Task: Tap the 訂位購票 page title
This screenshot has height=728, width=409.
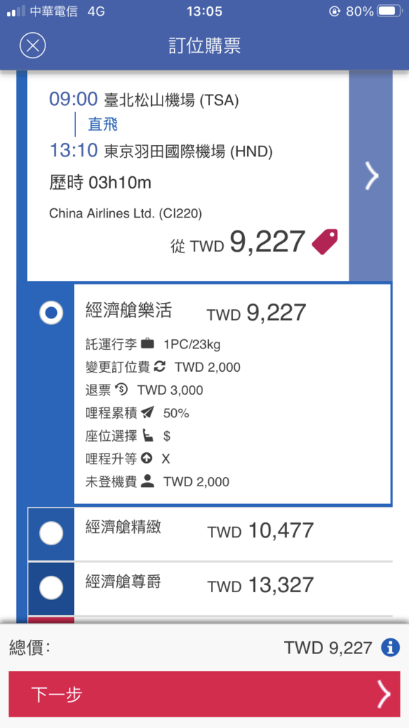Action: [204, 46]
